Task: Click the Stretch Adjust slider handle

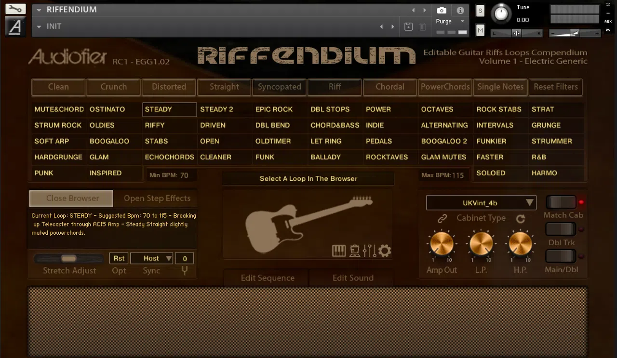Action: [68, 259]
